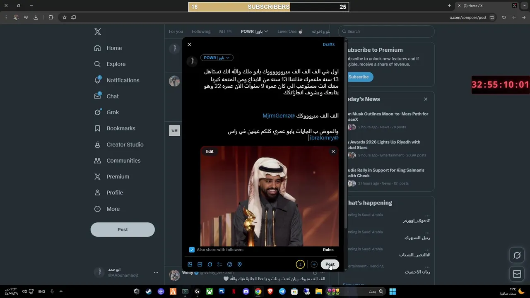
Task: Open the Notifications bell icon
Action: [x=97, y=80]
